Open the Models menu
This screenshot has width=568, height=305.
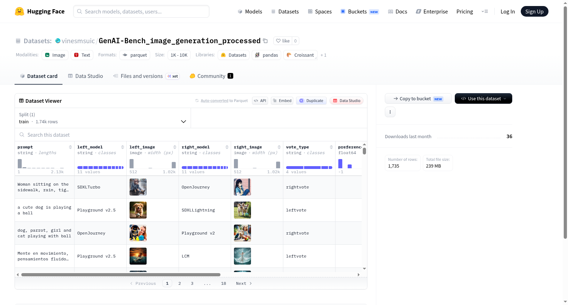pos(250,11)
